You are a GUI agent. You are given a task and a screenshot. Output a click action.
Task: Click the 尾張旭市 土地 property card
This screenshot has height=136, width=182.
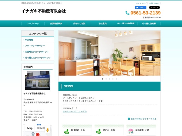tap(77, 130)
